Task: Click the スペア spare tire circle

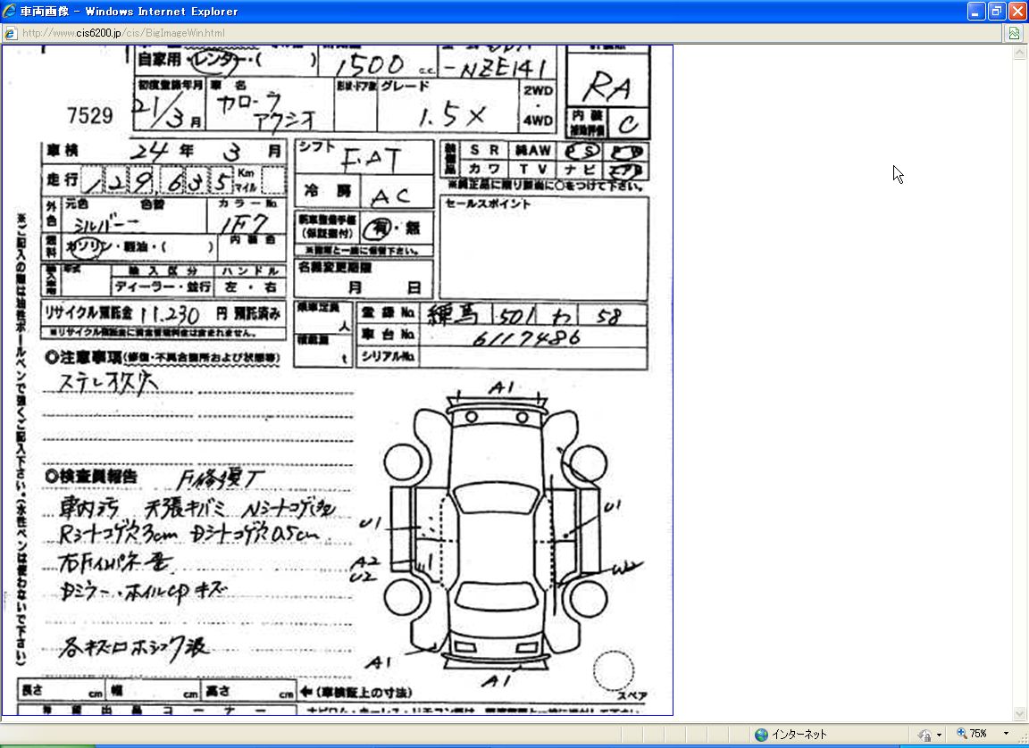Action: tap(614, 669)
